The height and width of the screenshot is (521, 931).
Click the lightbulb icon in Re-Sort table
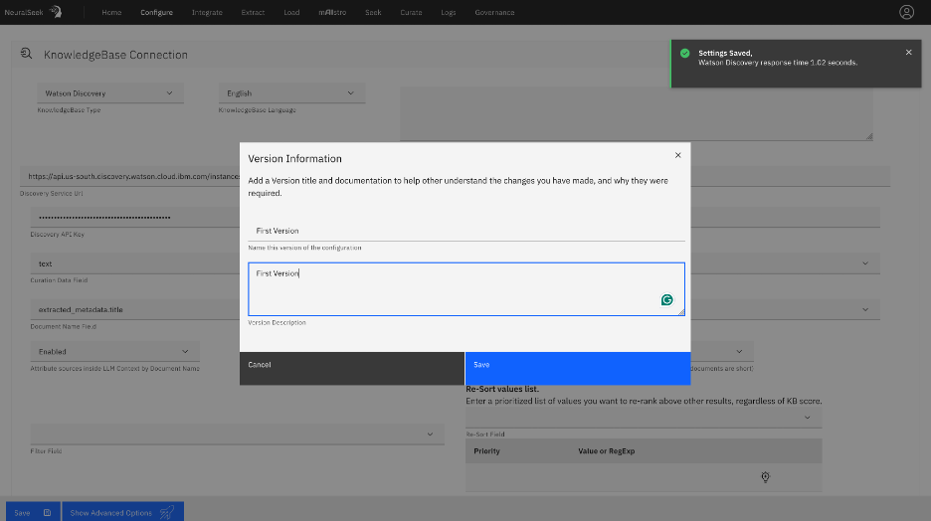(x=765, y=477)
